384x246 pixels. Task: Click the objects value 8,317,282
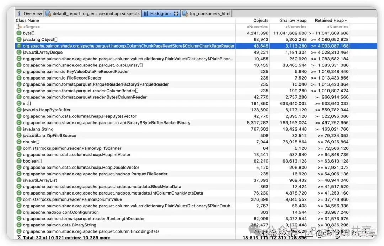(x=257, y=122)
